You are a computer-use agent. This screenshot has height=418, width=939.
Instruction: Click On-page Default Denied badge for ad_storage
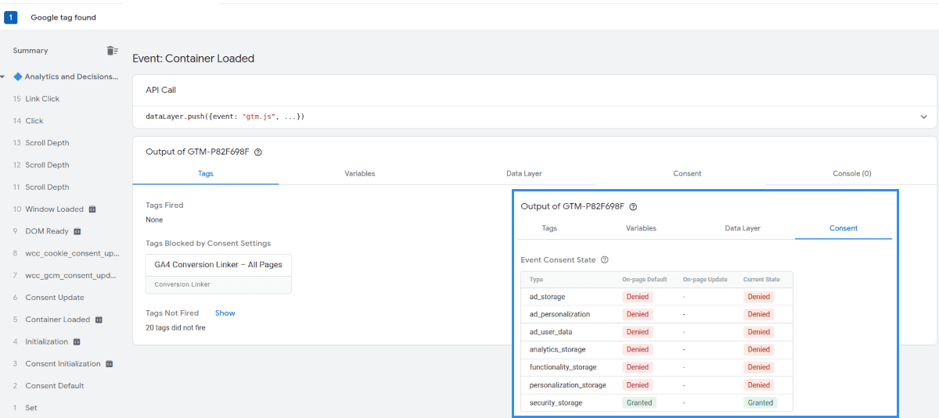[638, 297]
